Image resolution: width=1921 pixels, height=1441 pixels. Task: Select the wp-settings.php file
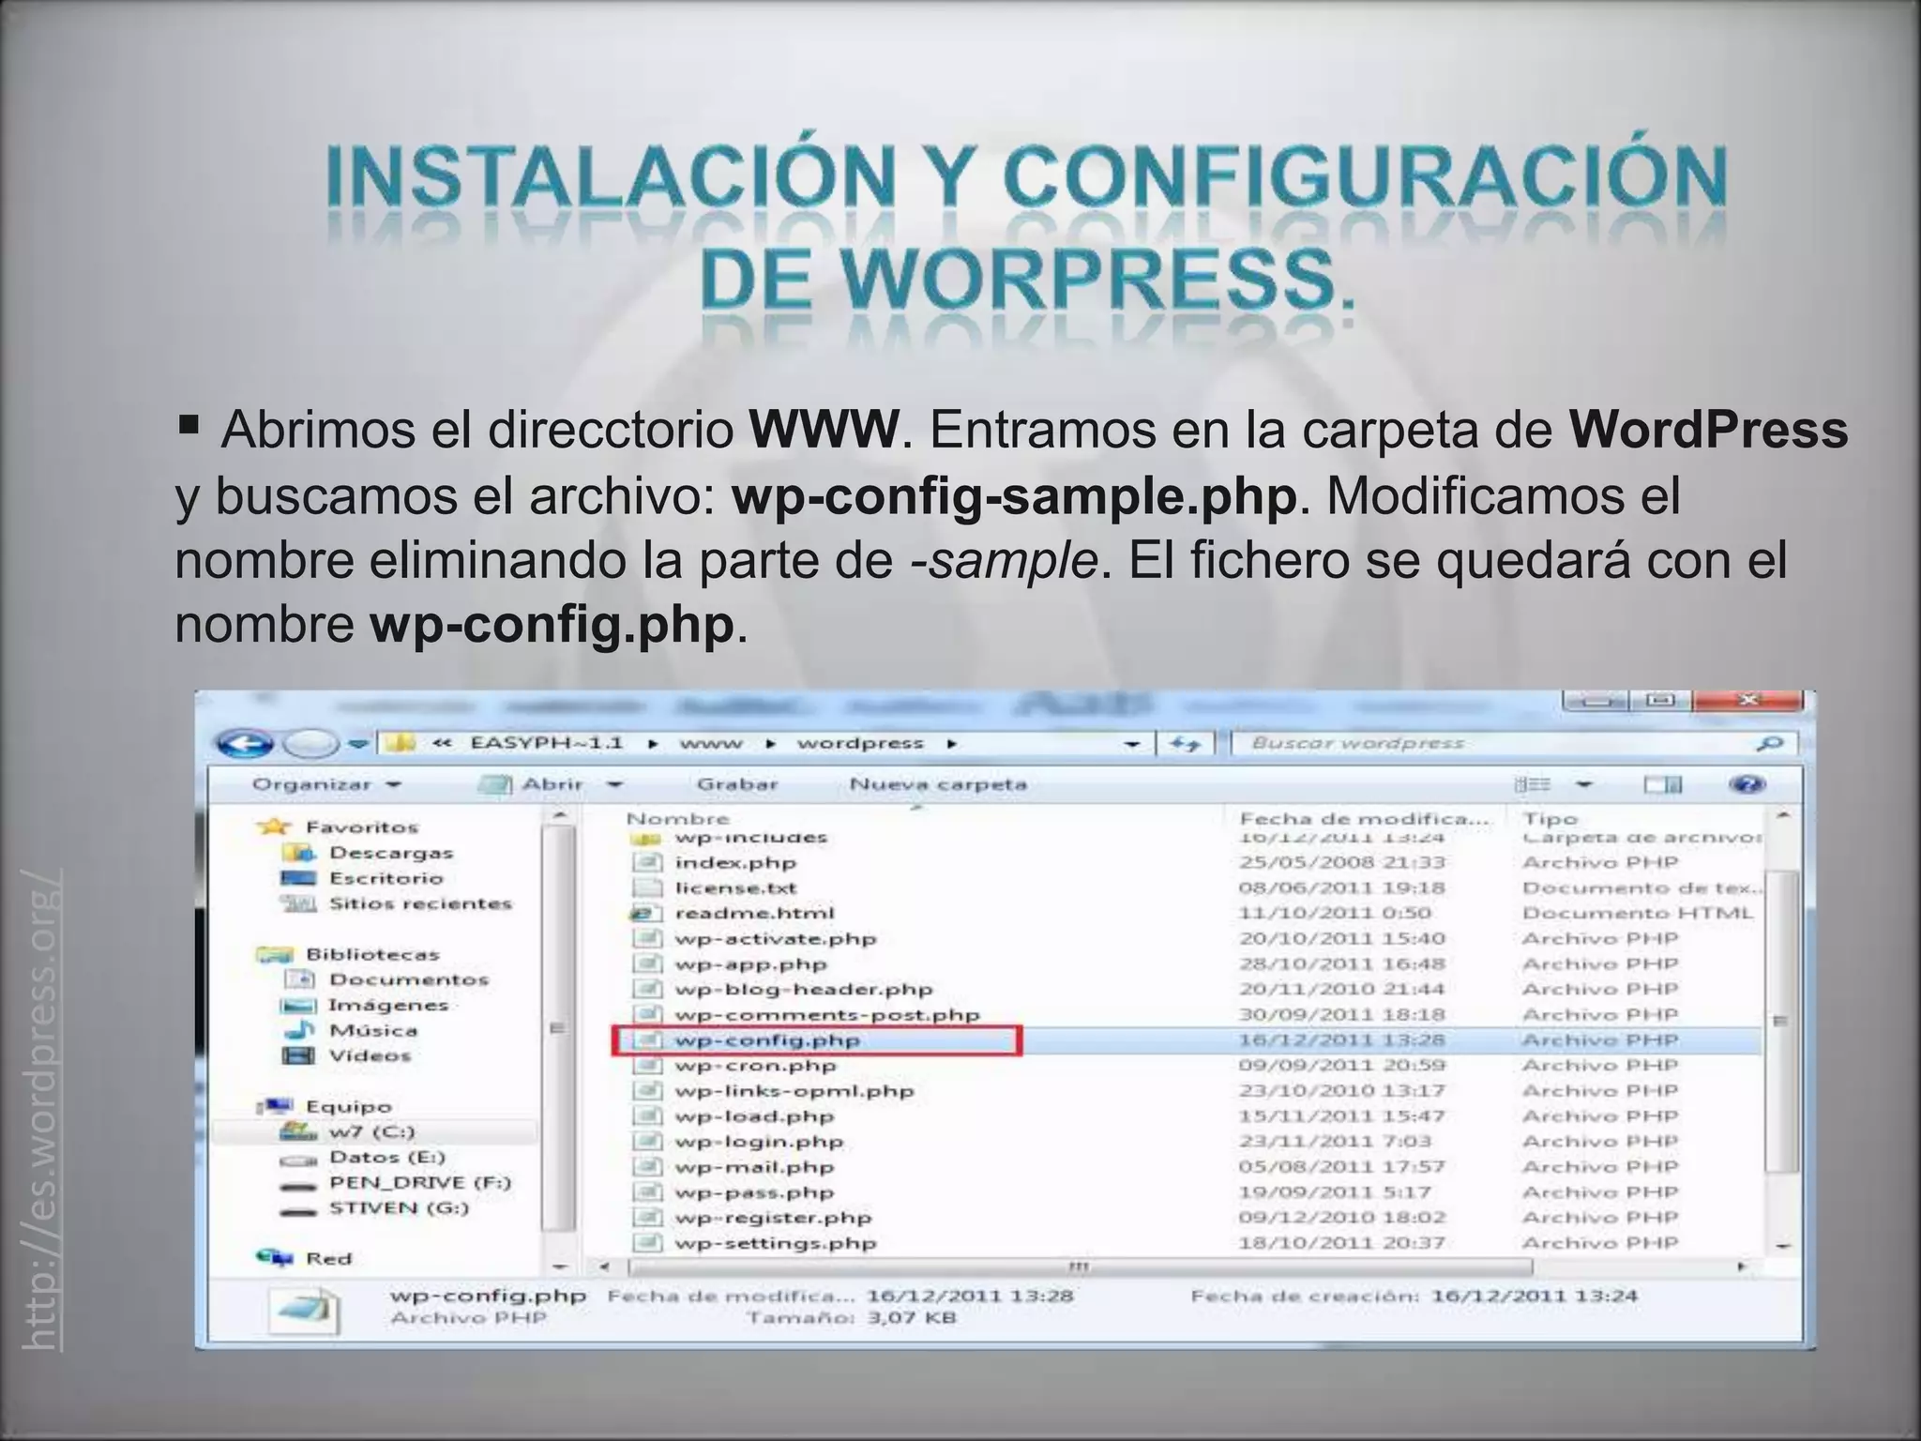click(776, 1242)
